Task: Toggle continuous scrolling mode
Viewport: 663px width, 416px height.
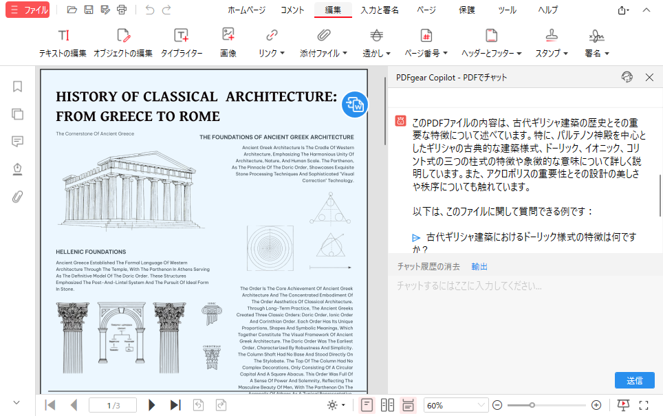Action: point(408,405)
